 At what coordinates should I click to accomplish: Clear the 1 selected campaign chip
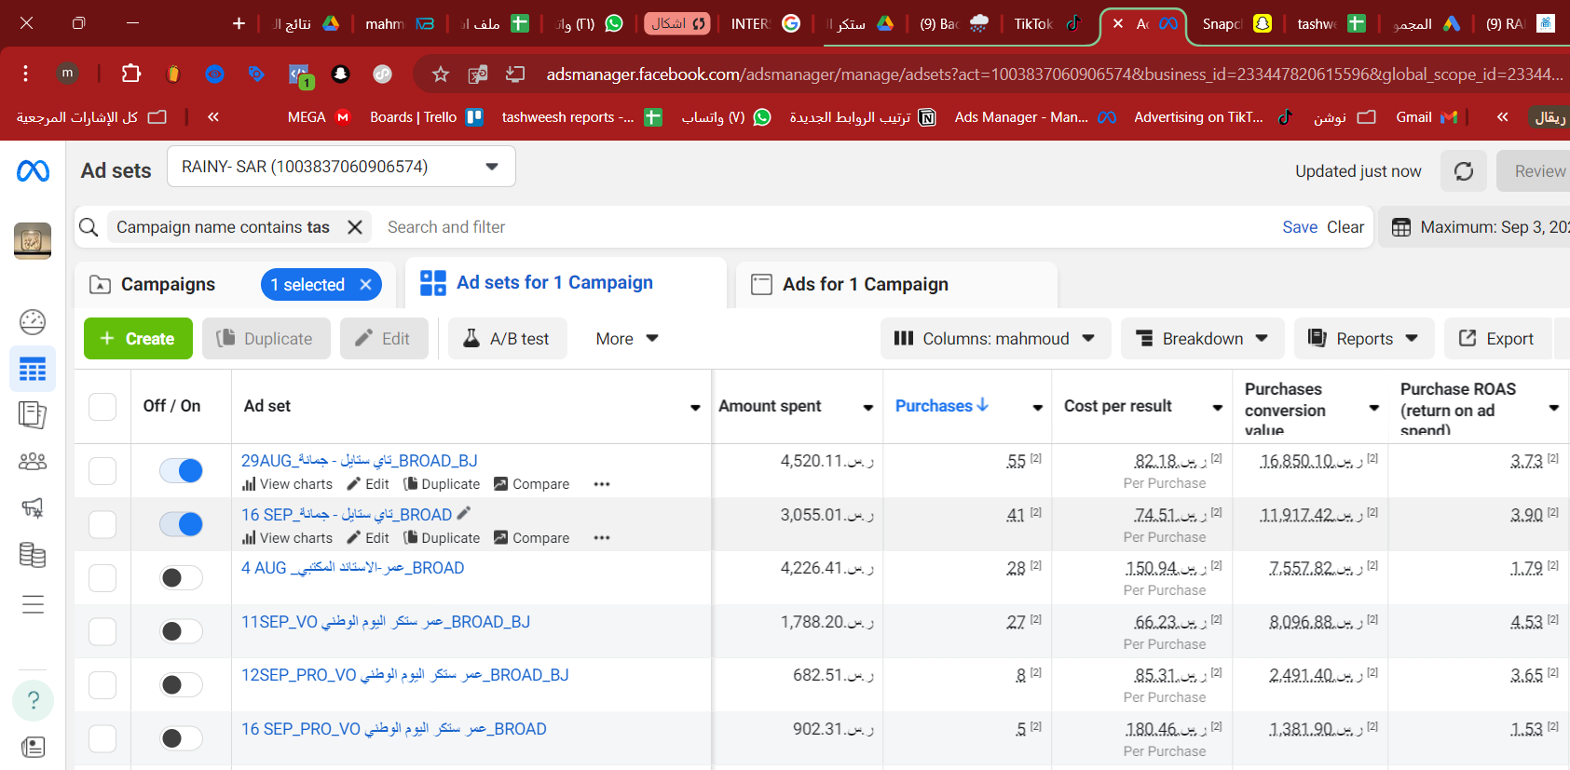click(x=366, y=285)
